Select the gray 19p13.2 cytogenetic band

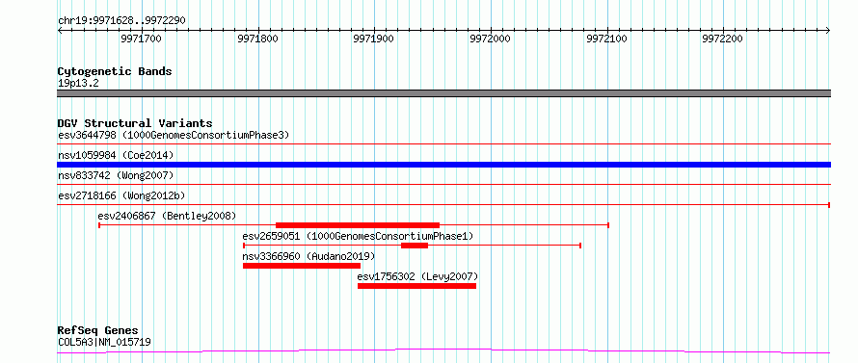(x=443, y=93)
